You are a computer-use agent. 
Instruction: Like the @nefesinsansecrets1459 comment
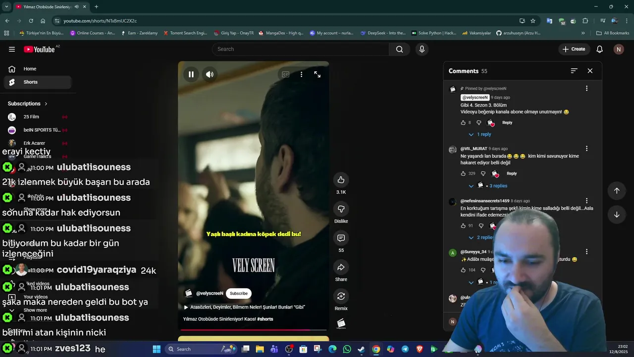pyautogui.click(x=463, y=226)
